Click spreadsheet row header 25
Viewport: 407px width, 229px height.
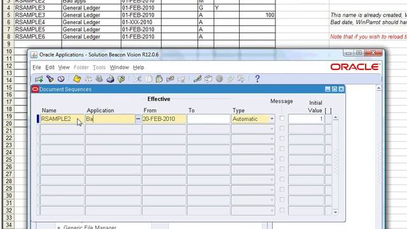(x=8, y=160)
